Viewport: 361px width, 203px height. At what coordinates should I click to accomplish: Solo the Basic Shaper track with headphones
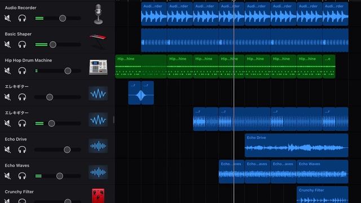click(x=22, y=45)
